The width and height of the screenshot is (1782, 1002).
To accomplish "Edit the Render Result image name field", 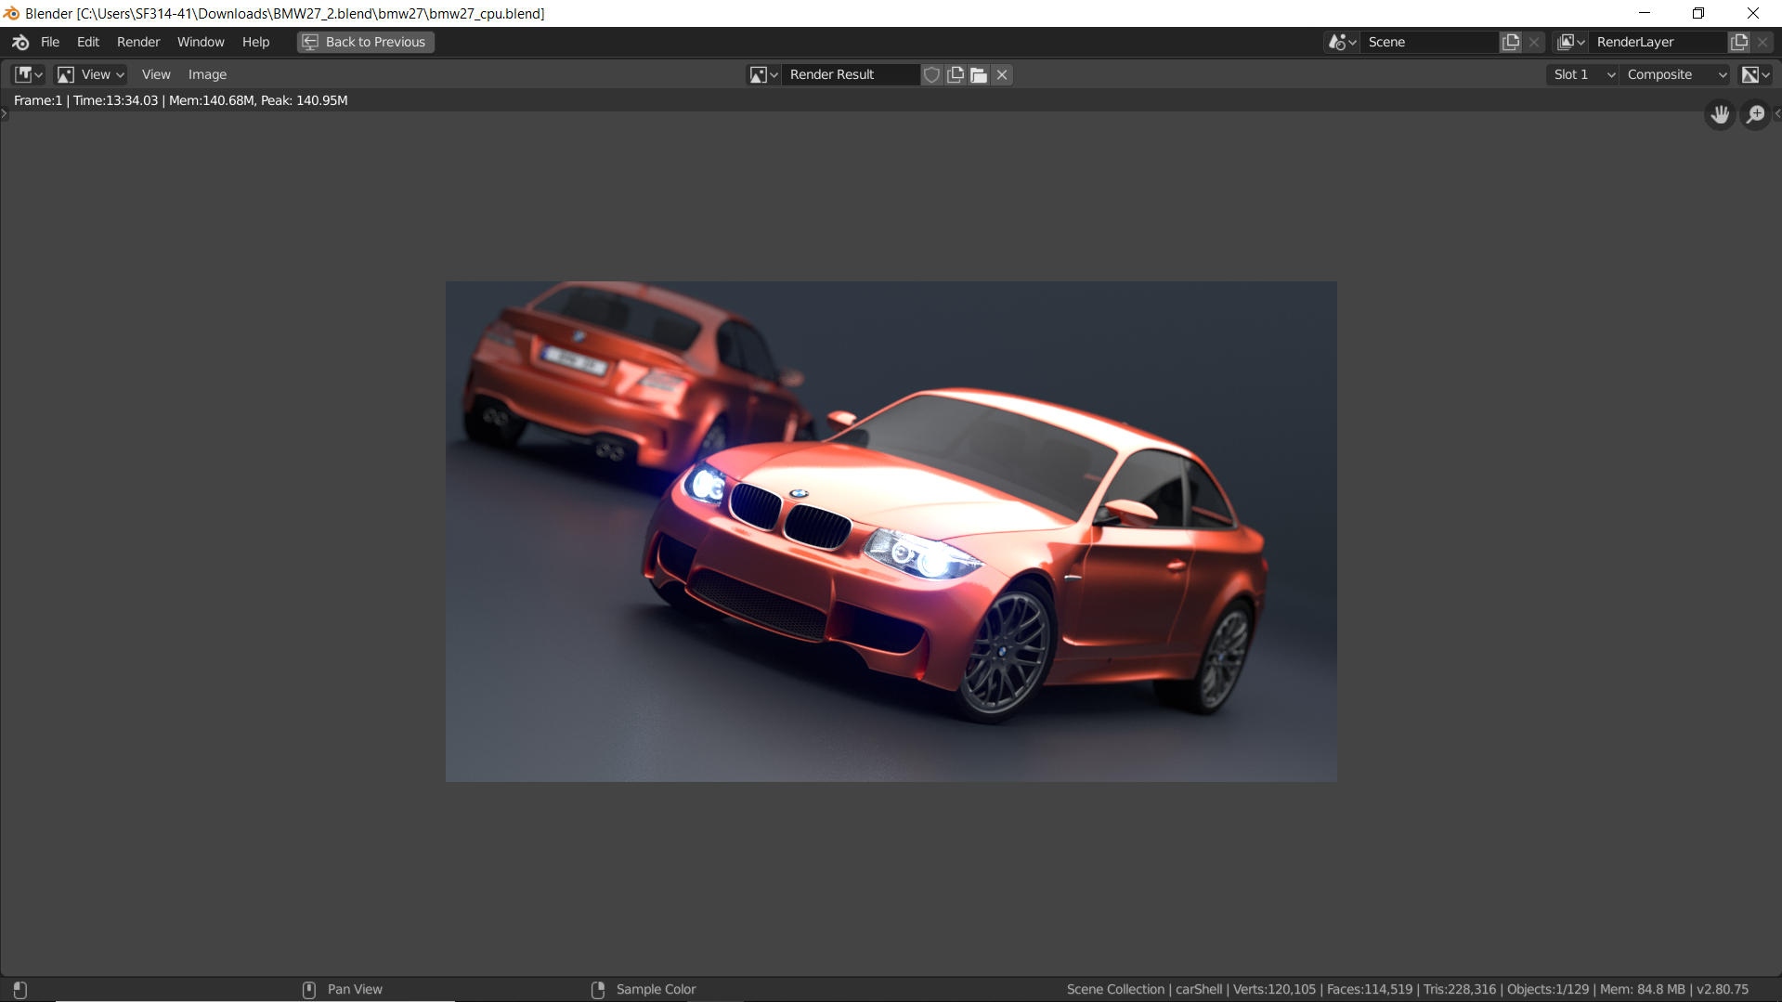I will coord(851,74).
